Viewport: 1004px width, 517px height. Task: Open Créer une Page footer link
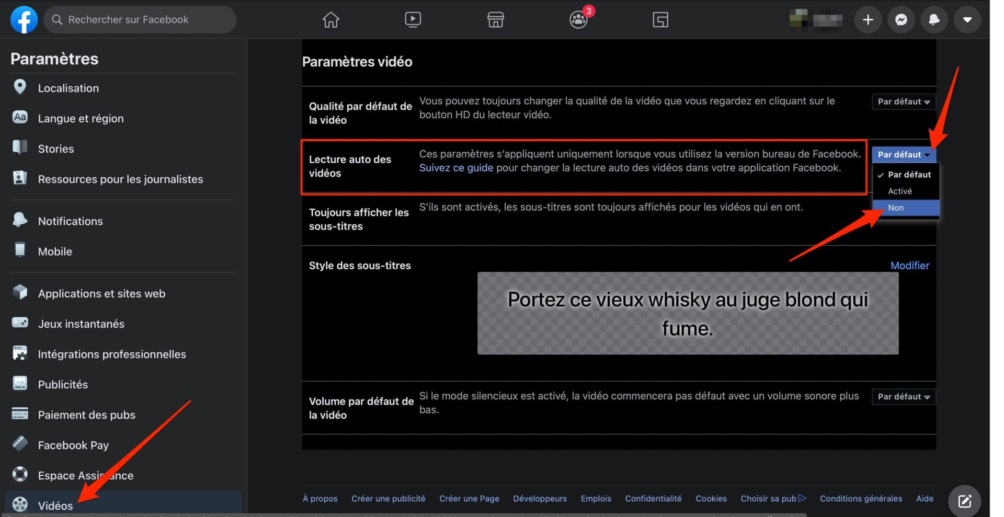tap(469, 499)
